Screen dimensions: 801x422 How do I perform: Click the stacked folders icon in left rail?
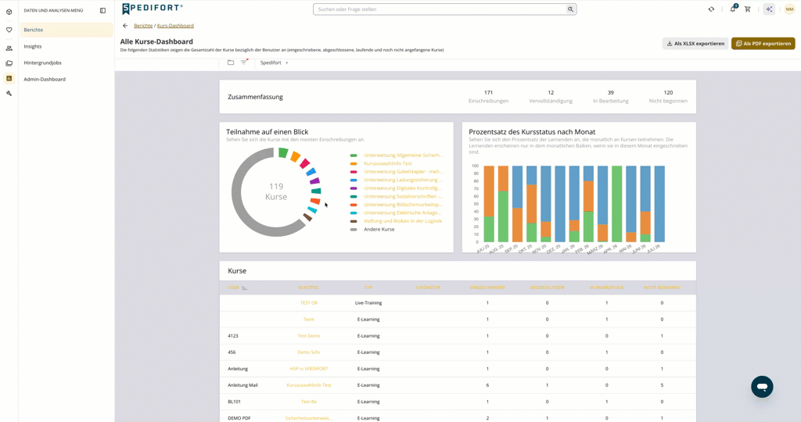[9, 63]
